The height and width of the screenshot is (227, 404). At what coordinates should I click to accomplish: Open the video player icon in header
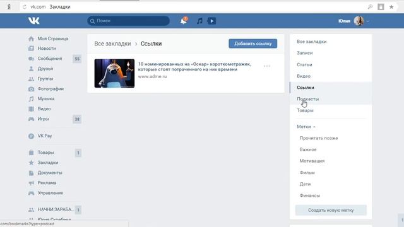[212, 21]
